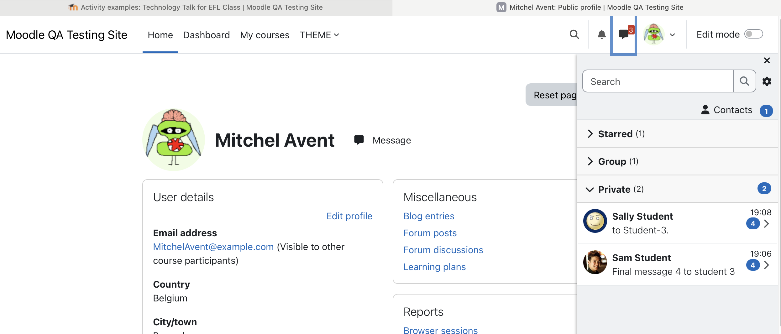The image size is (781, 334).
Task: Click the Mitchel Avent name heading
Action: coord(275,140)
